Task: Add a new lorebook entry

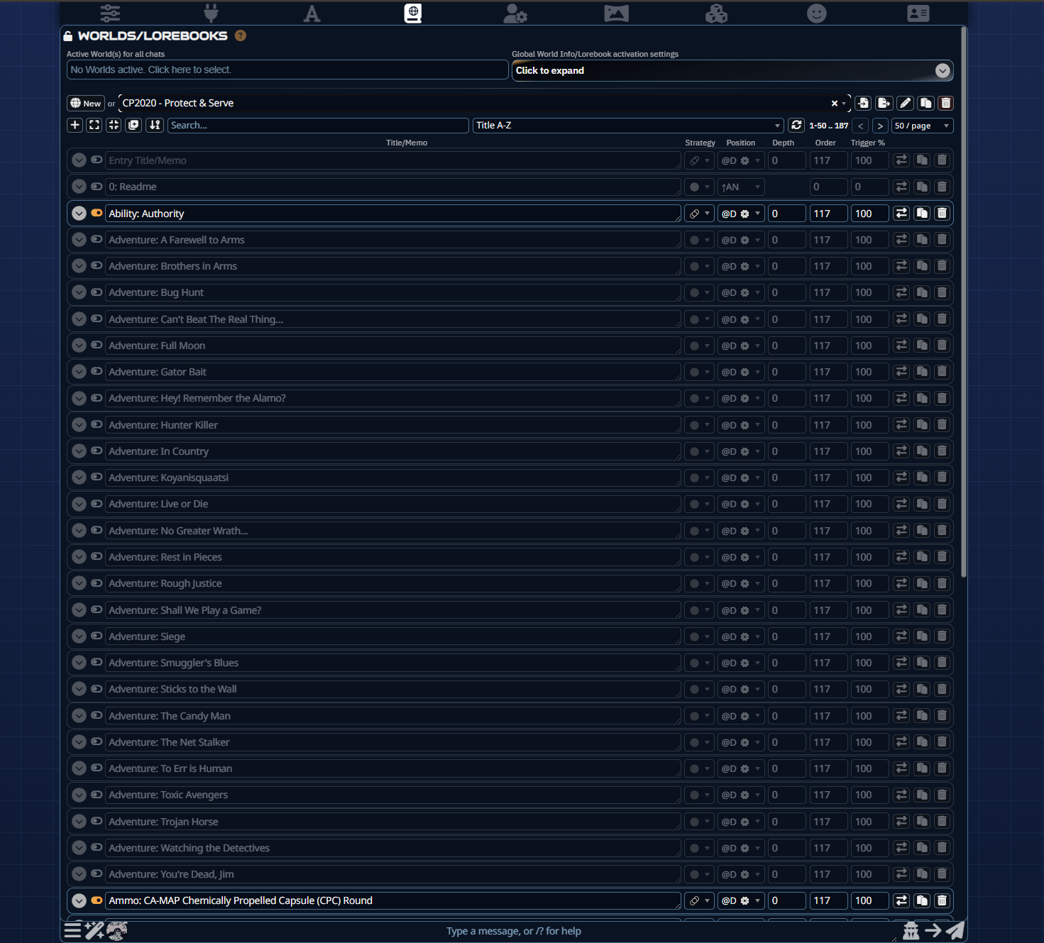Action: pyautogui.click(x=75, y=125)
